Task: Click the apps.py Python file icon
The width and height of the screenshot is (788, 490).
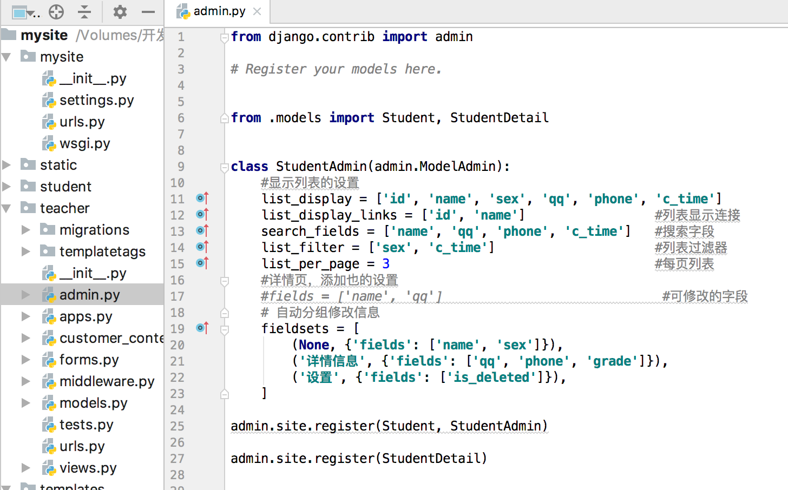Action: tap(49, 316)
